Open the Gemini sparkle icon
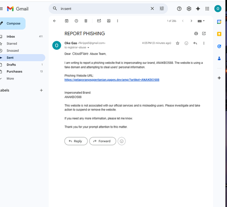The width and height of the screenshot is (227, 207). (198, 9)
